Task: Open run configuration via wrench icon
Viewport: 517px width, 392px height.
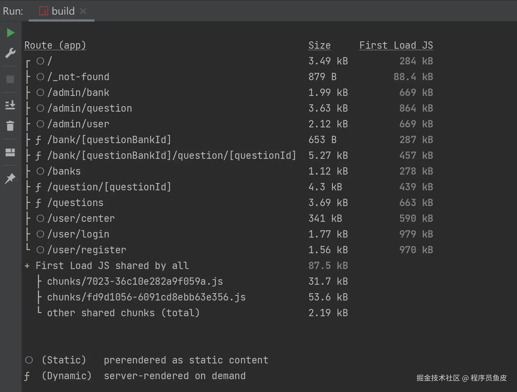Action: [10, 53]
